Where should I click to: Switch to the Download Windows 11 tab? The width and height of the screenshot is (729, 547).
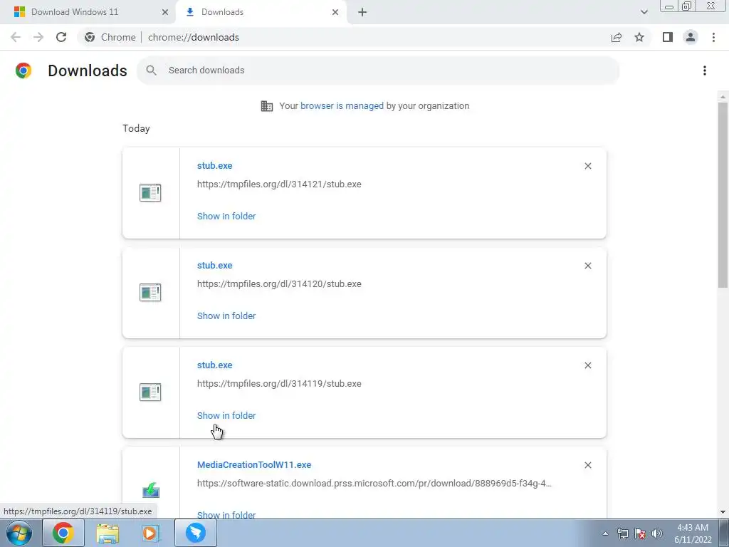pyautogui.click(x=88, y=12)
